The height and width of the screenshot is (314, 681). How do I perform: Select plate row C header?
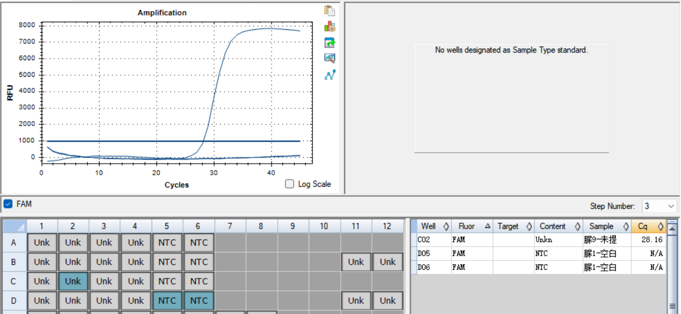(14, 281)
